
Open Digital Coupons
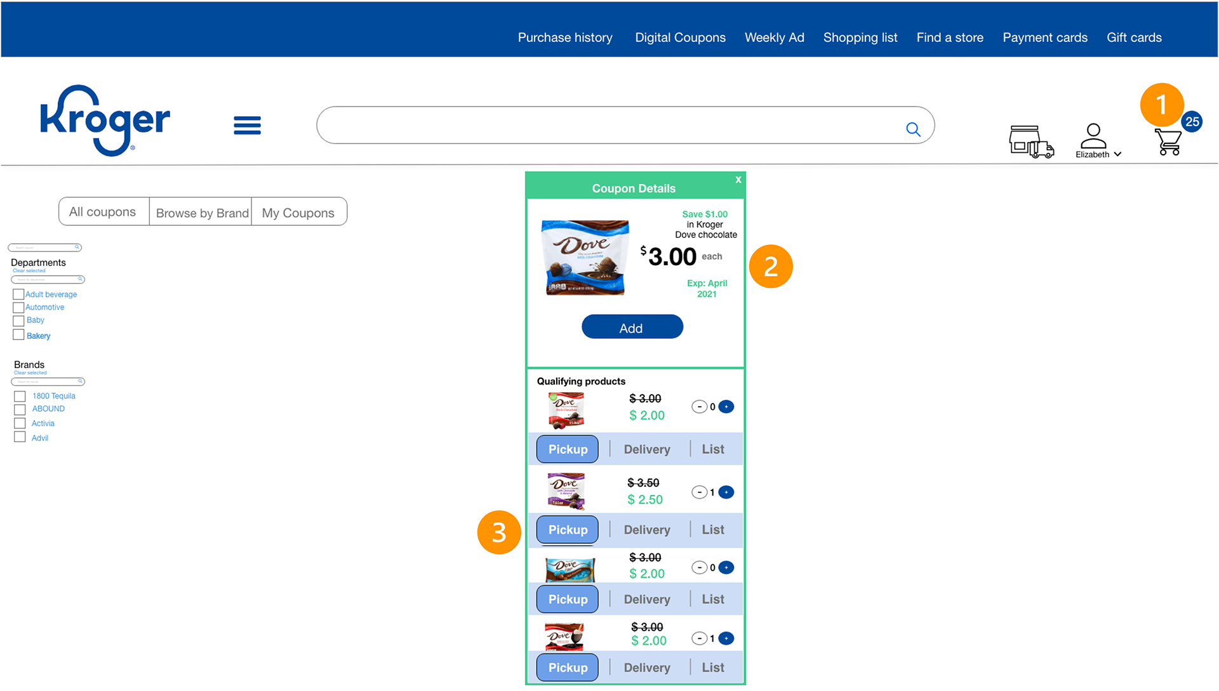pos(680,37)
